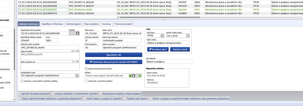Click the table scroll left arrow
Screen dimensions: 303x106
118,17
